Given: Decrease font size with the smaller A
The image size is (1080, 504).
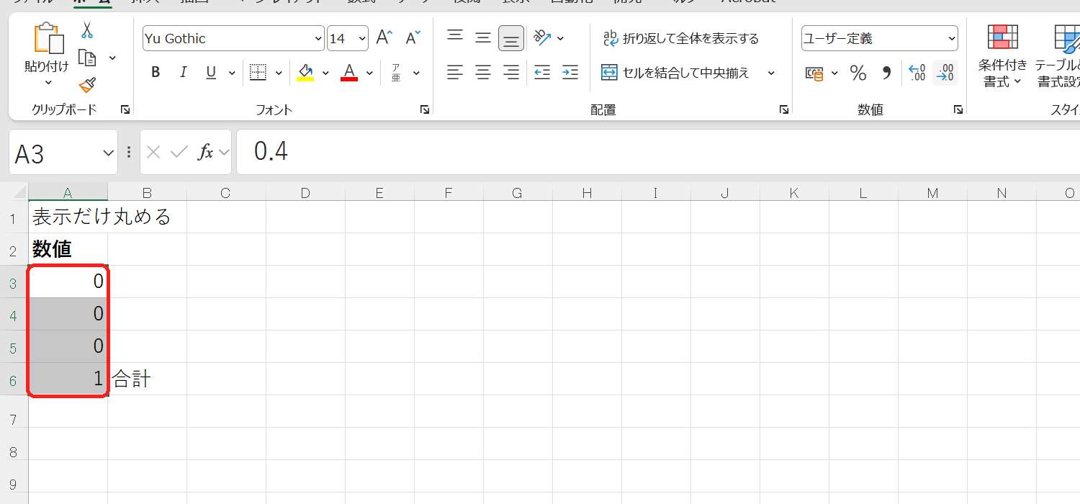Looking at the screenshot, I should point(413,38).
